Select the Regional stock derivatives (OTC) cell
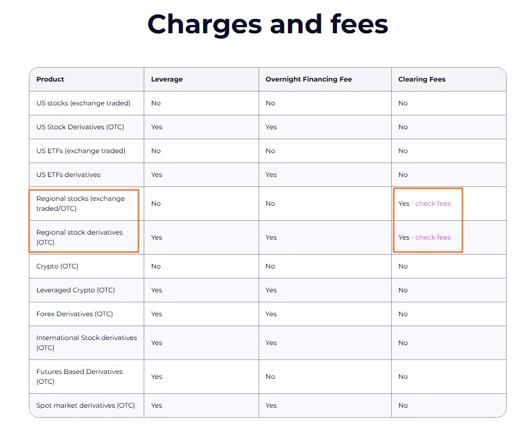The width and height of the screenshot is (526, 431). pyautogui.click(x=79, y=237)
